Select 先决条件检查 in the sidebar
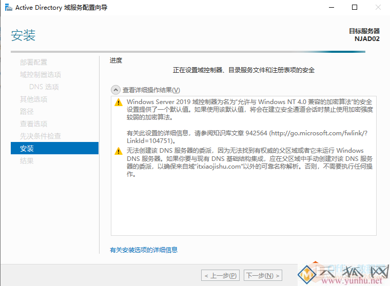 click(x=41, y=136)
